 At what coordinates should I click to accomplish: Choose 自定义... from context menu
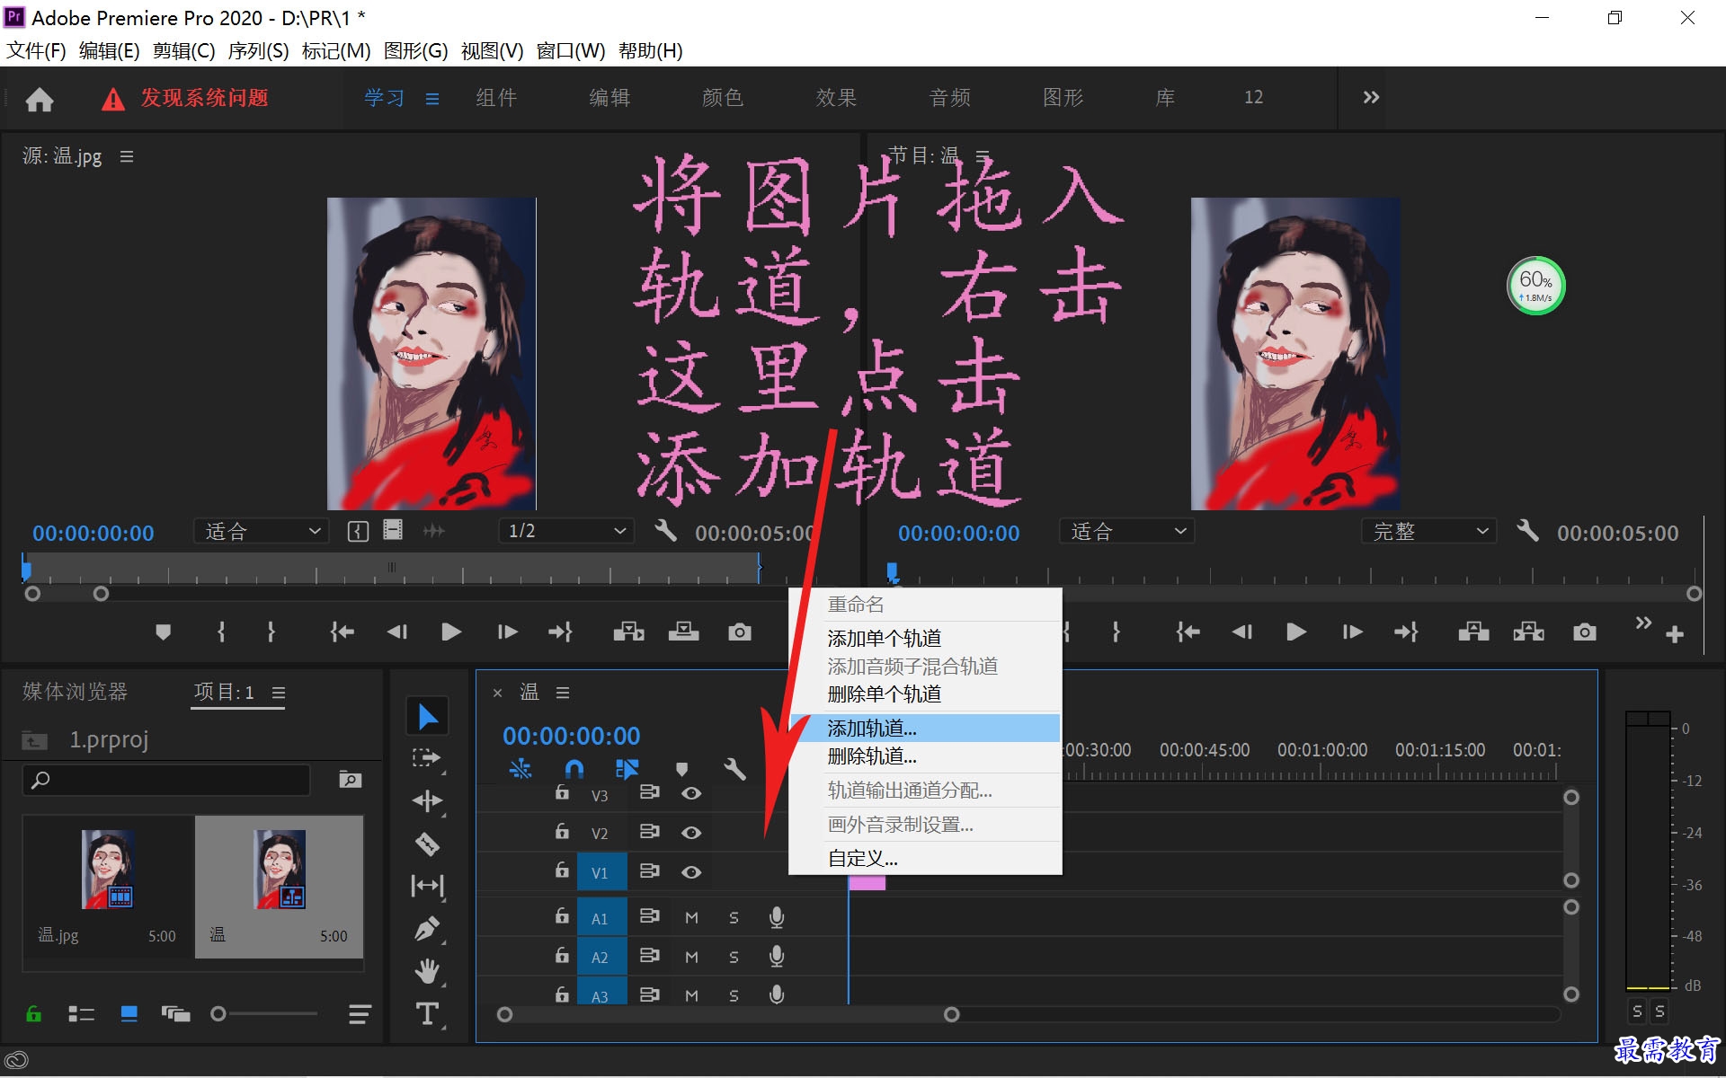(925, 858)
